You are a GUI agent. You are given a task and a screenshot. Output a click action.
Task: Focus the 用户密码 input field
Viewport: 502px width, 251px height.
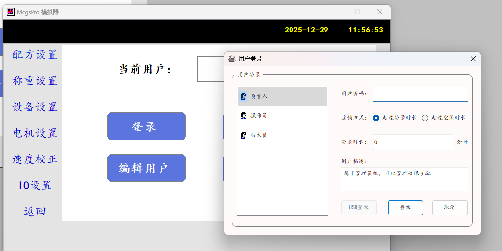point(421,94)
